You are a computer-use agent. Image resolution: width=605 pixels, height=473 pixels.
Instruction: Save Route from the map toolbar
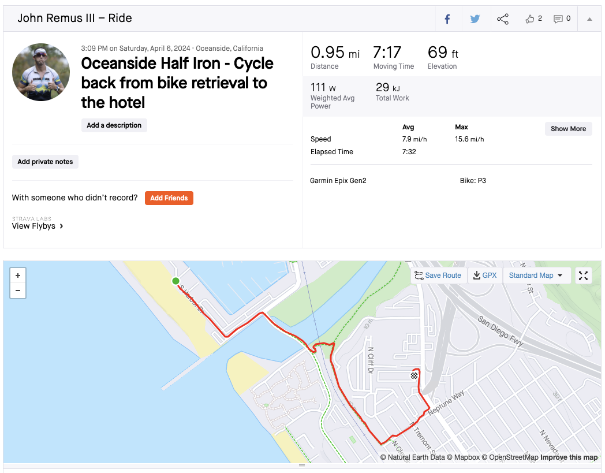[438, 275]
